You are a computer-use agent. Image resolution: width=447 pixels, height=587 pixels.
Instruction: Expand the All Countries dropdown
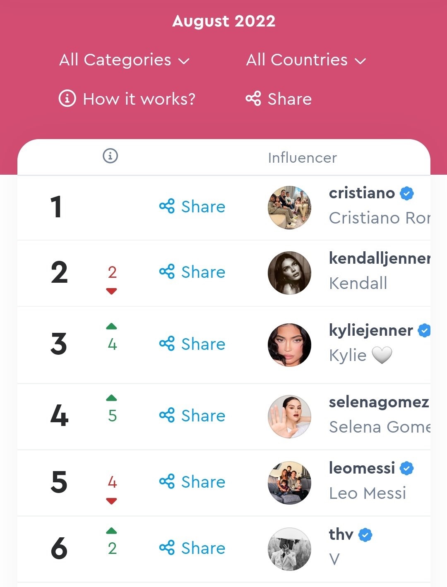point(306,60)
